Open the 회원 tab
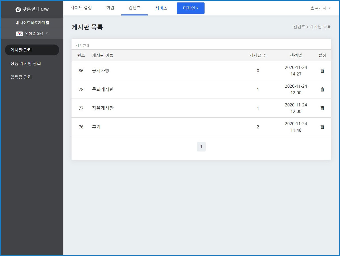This screenshot has height=256, width=340. [x=110, y=8]
